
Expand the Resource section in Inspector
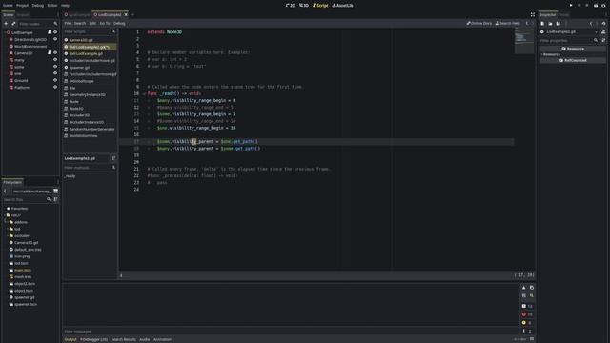click(x=552, y=54)
